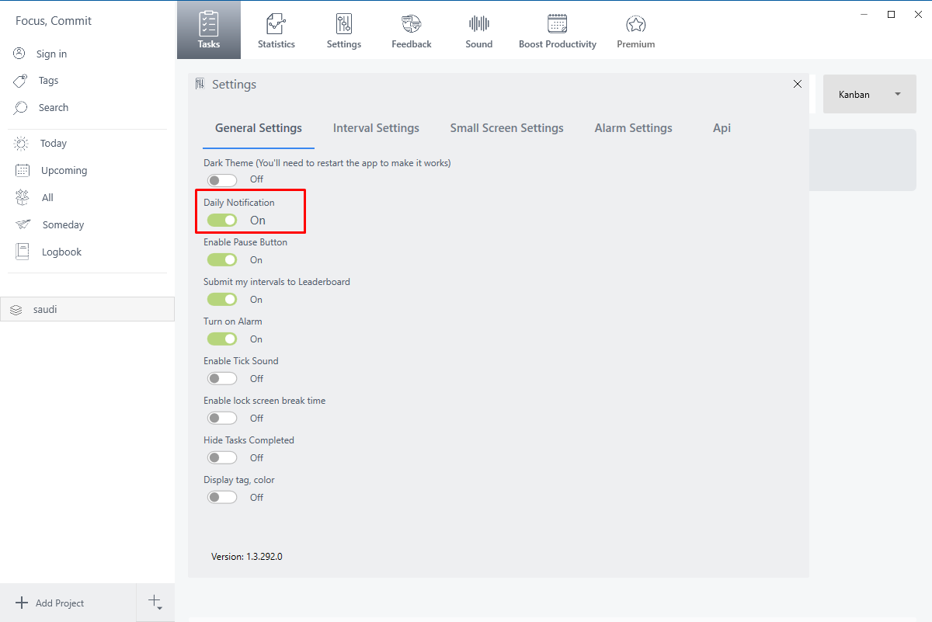The width and height of the screenshot is (932, 622).
Task: Expand the plus dropdown beside Add Project
Action: [155, 603]
